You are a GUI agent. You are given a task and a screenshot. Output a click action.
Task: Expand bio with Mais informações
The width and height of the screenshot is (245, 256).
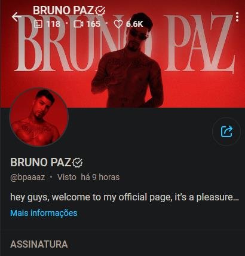pos(44,213)
